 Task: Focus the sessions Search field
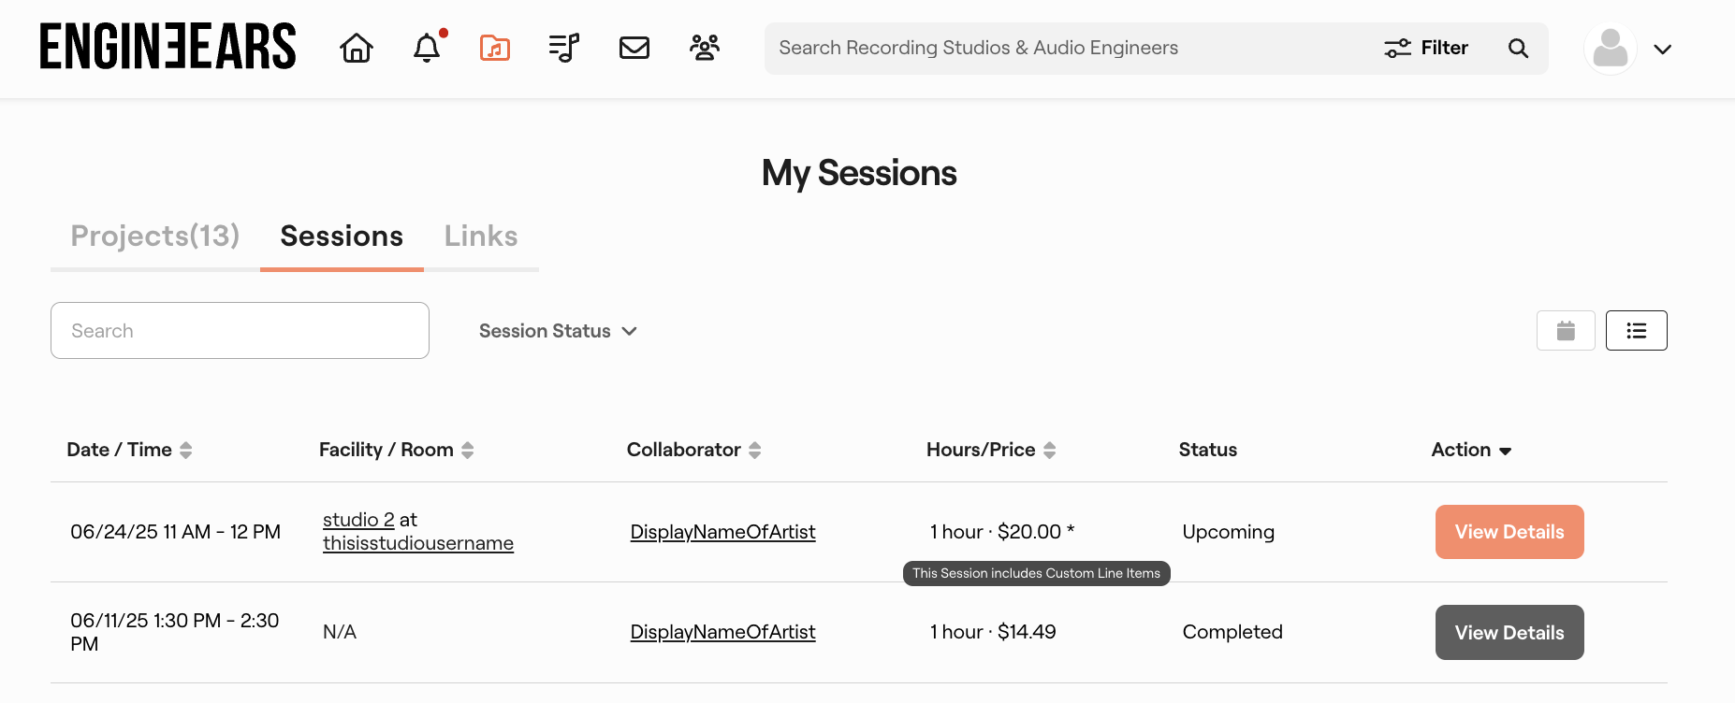240,331
